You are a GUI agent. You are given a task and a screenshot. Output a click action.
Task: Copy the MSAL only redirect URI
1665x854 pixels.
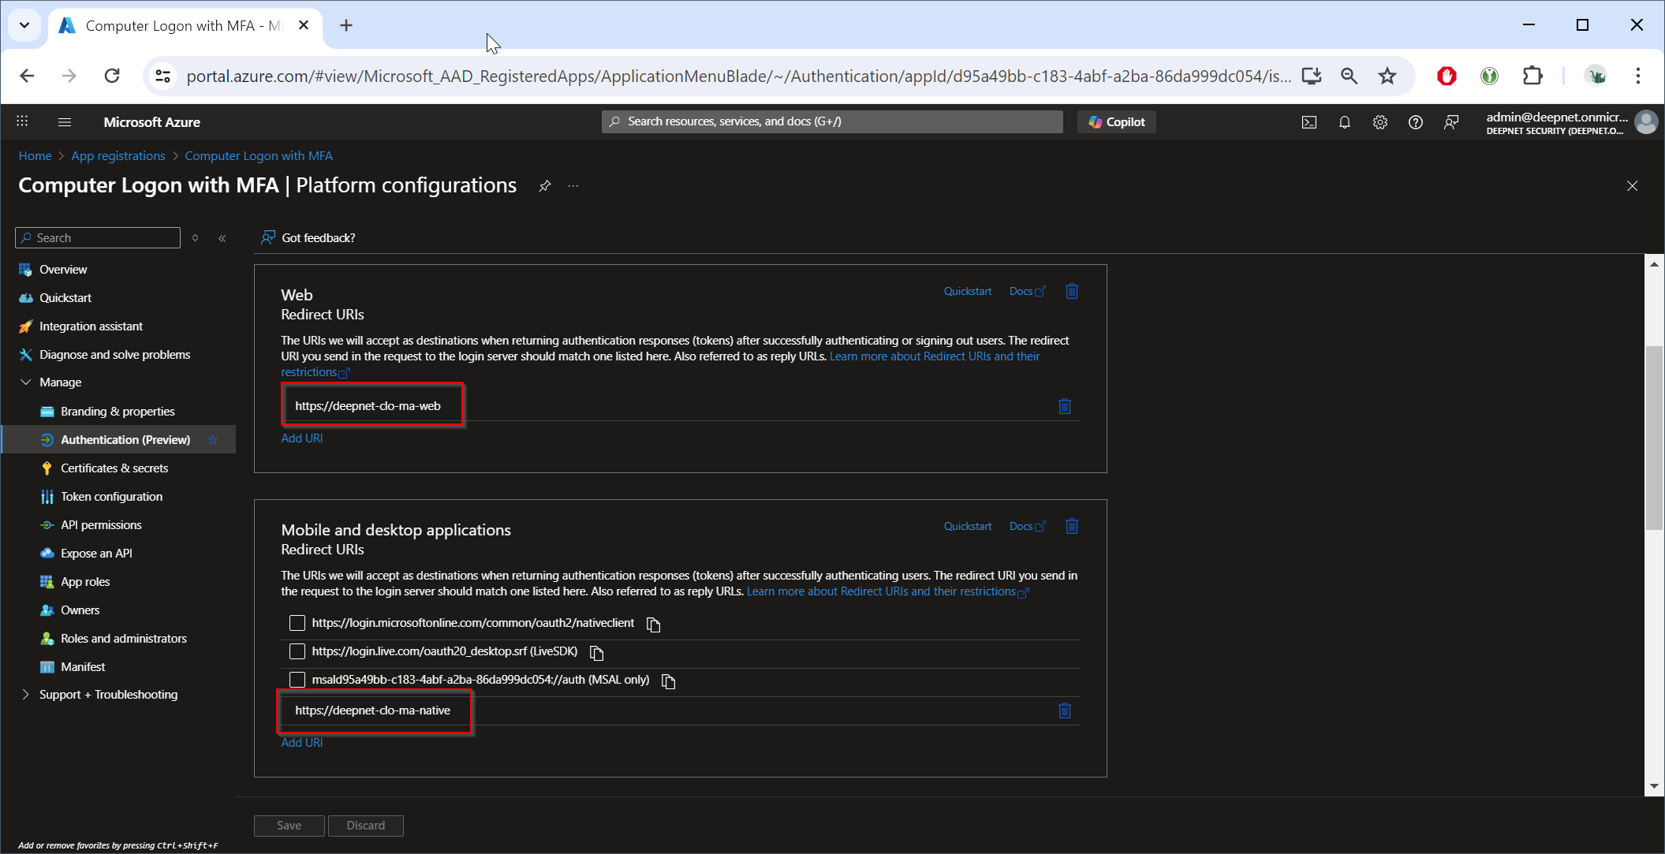tap(668, 681)
